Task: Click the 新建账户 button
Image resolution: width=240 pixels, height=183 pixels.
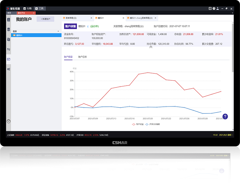Action: [x=45, y=19]
